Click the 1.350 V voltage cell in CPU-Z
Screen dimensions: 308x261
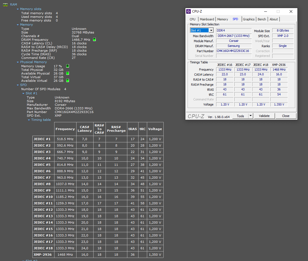pyautogui.click(x=279, y=104)
